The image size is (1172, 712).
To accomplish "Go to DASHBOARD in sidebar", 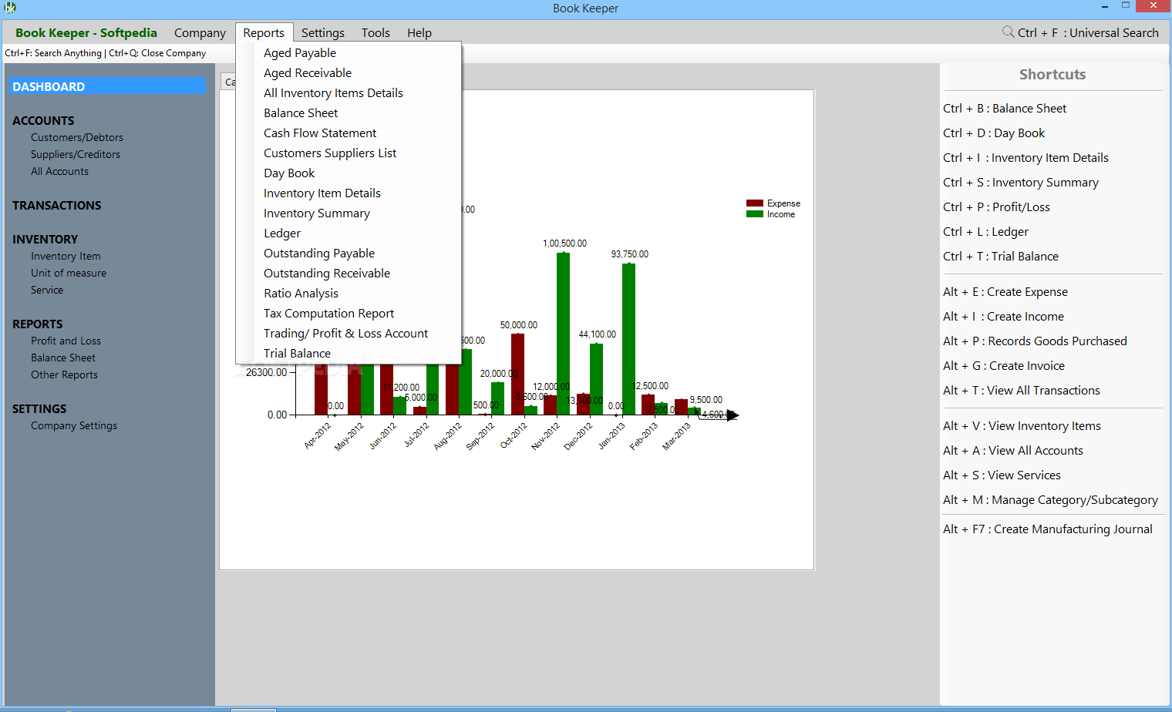I will pyautogui.click(x=108, y=86).
